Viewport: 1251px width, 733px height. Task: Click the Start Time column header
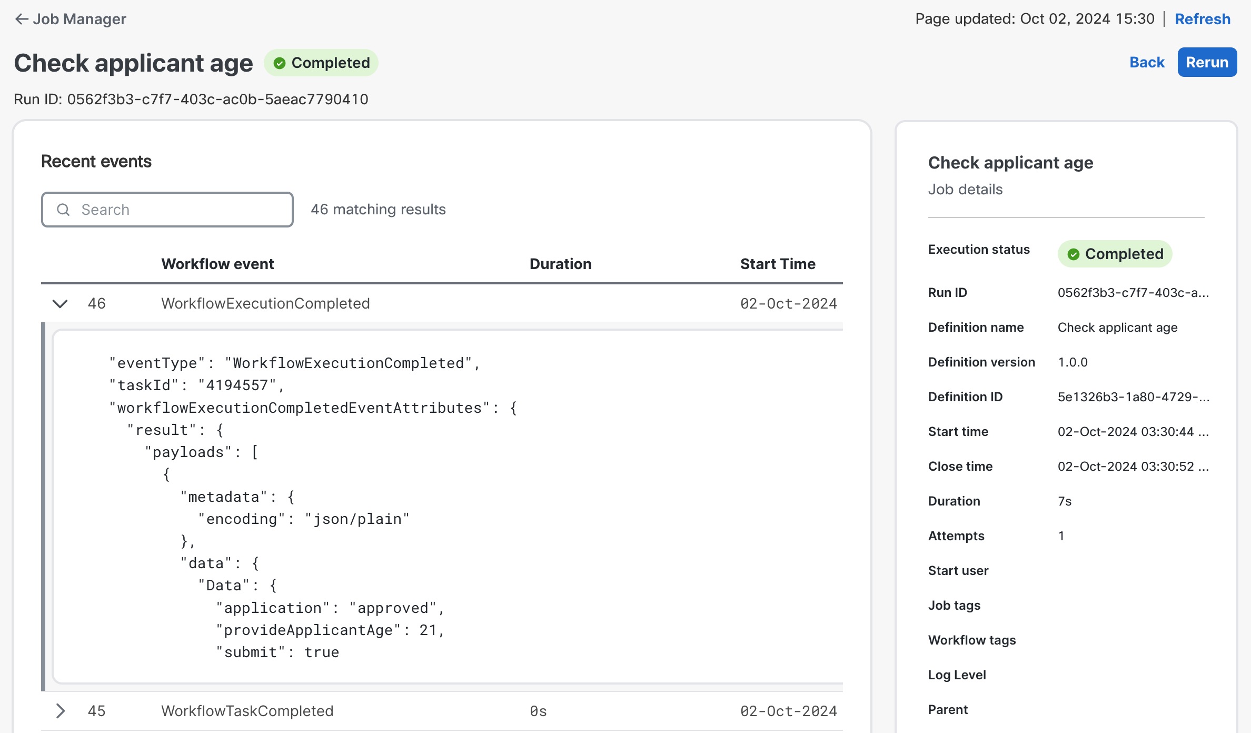click(777, 264)
